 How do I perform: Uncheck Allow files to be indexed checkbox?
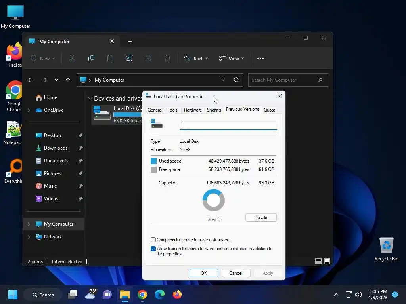[153, 249]
